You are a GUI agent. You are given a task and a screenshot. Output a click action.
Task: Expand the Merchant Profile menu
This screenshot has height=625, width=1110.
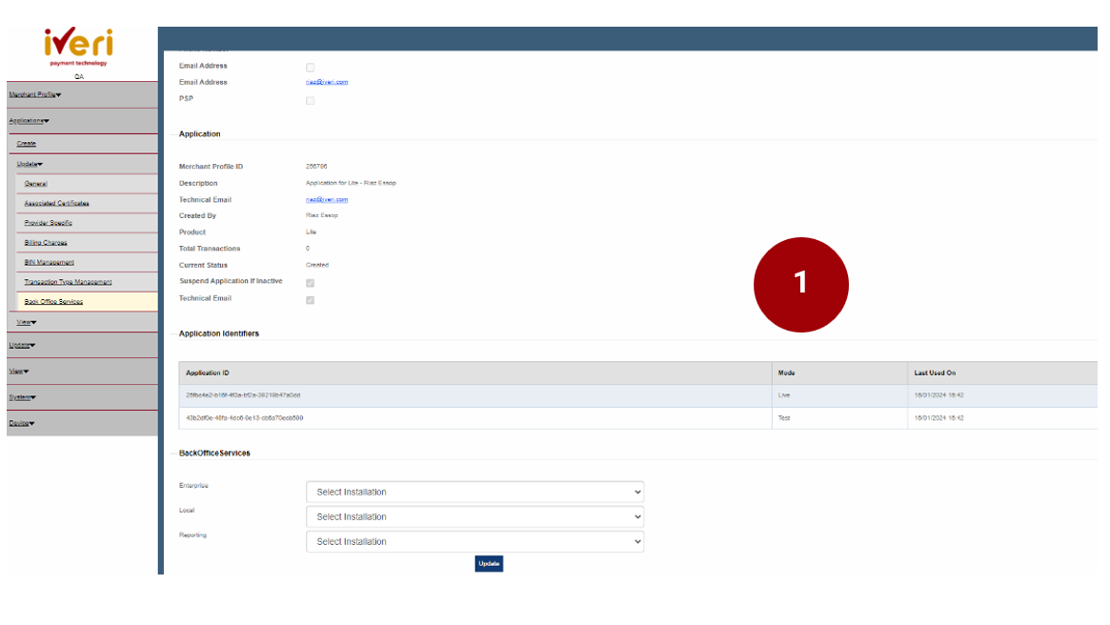pos(34,94)
